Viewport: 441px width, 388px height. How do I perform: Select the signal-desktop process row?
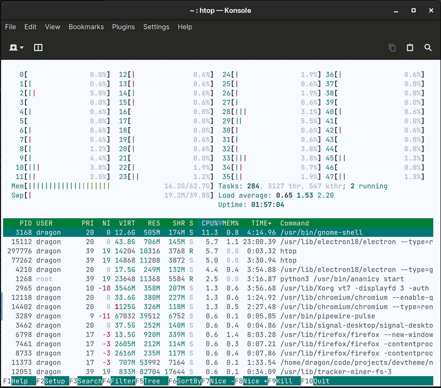[218, 325]
